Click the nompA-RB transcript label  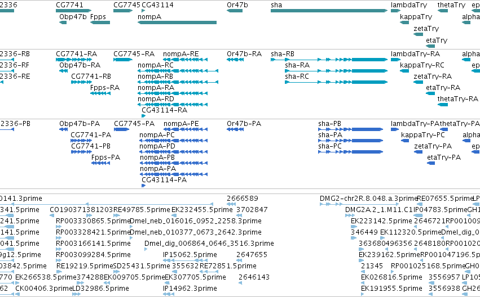(155, 76)
